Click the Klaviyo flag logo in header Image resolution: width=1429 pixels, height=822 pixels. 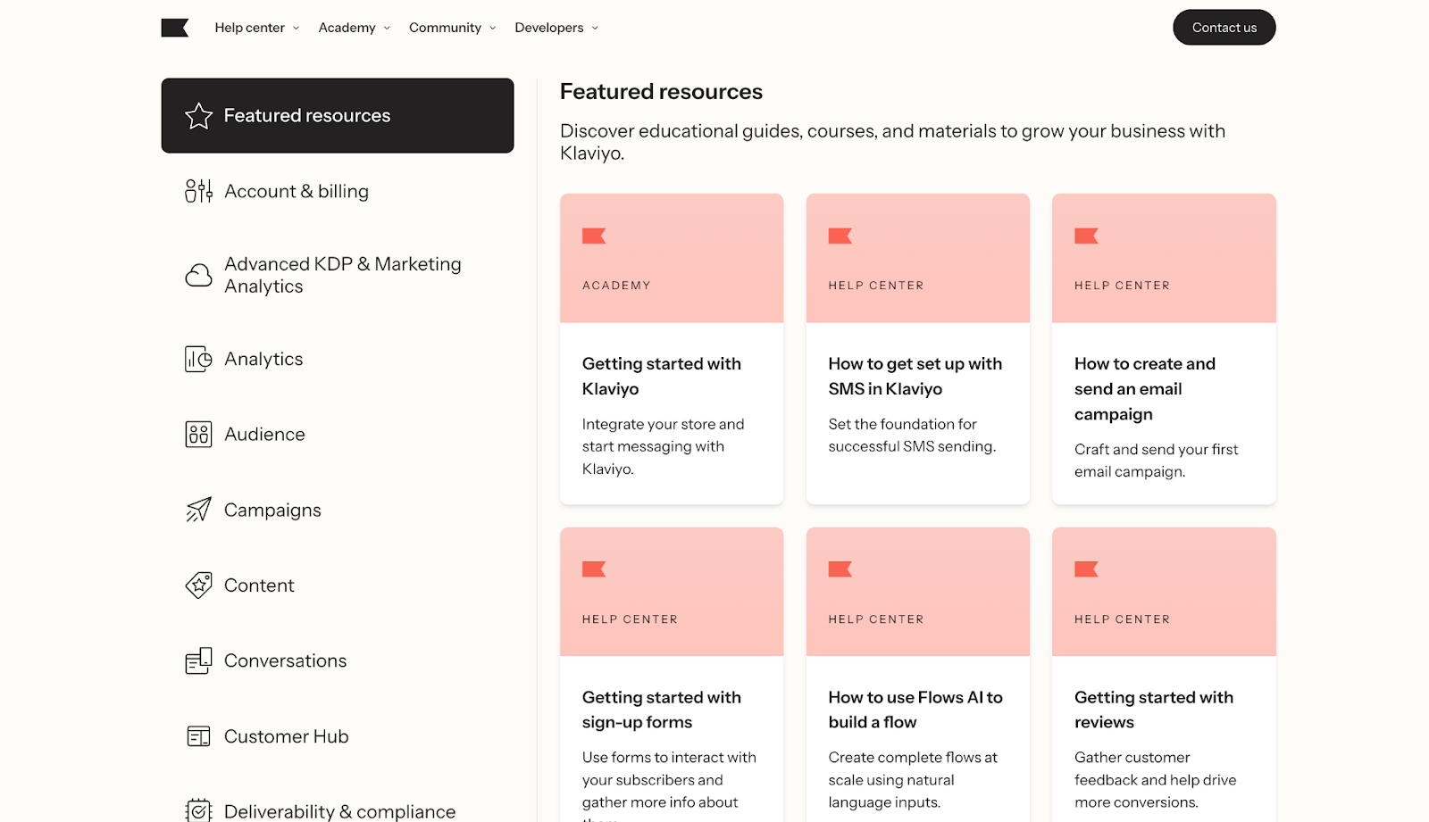pos(175,28)
